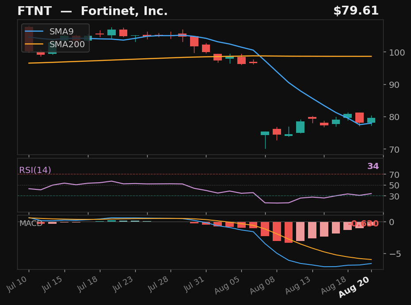Click the Jul 23 date label

pyautogui.click(x=123, y=284)
